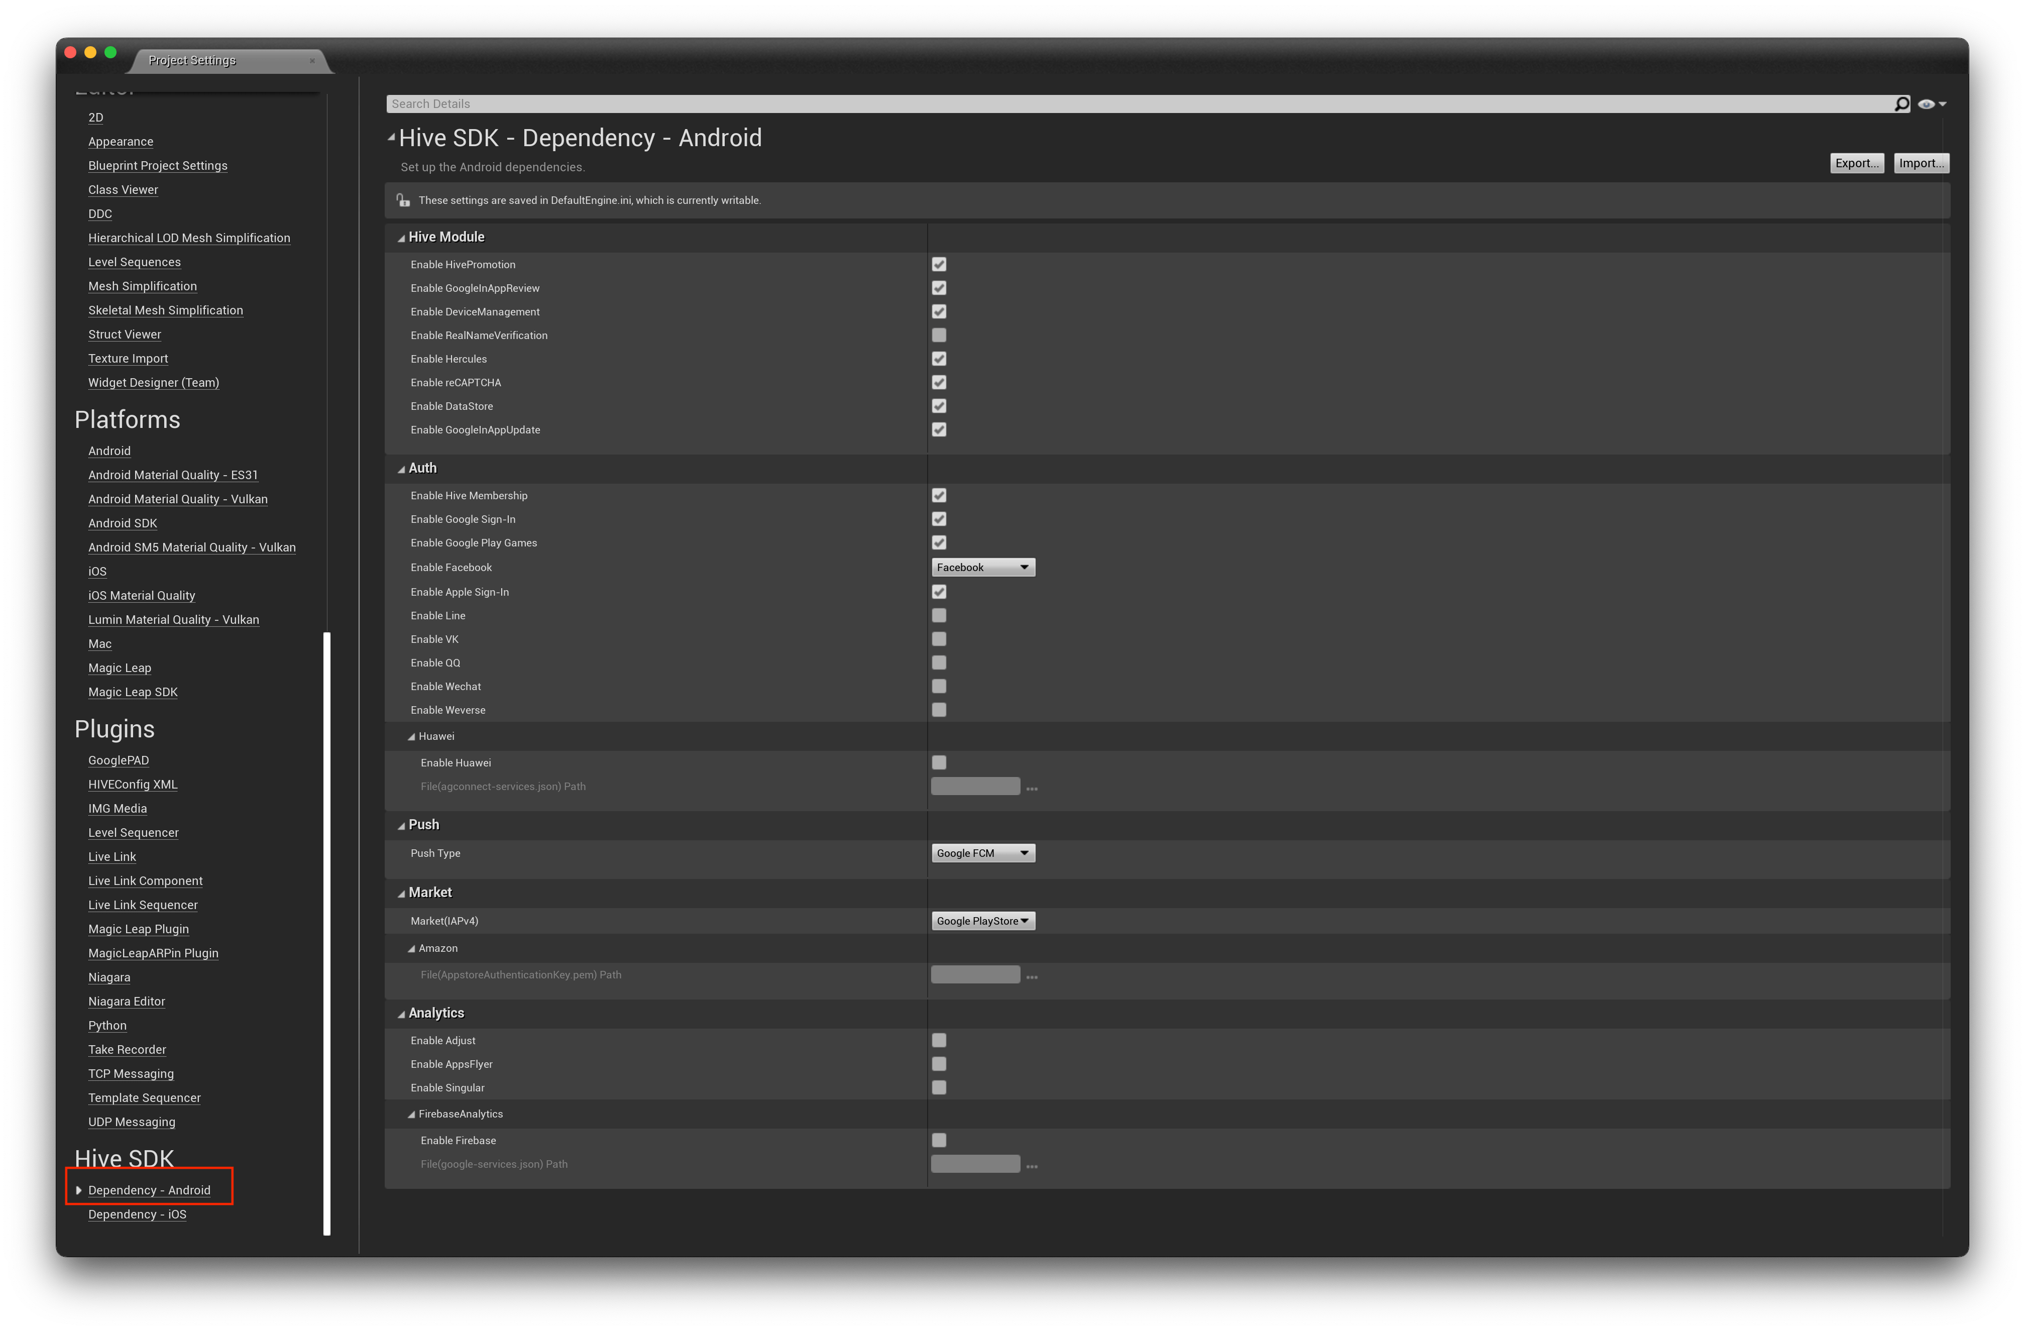The image size is (2025, 1331).
Task: Collapse the Hive Module section
Action: [x=401, y=237]
